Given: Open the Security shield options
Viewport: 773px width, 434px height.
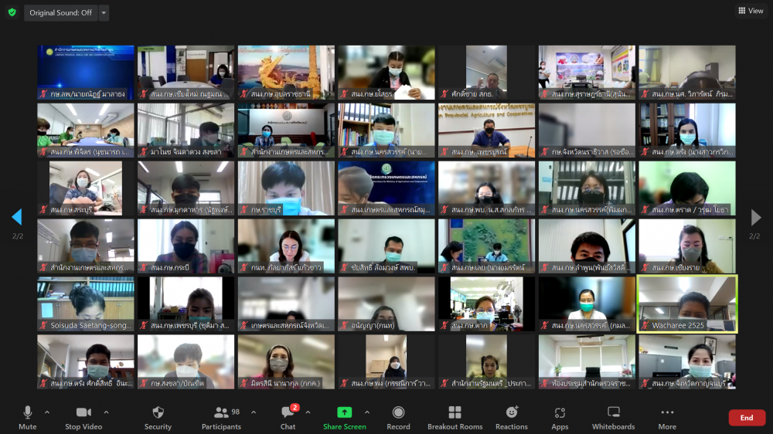Looking at the screenshot, I should coord(158,417).
